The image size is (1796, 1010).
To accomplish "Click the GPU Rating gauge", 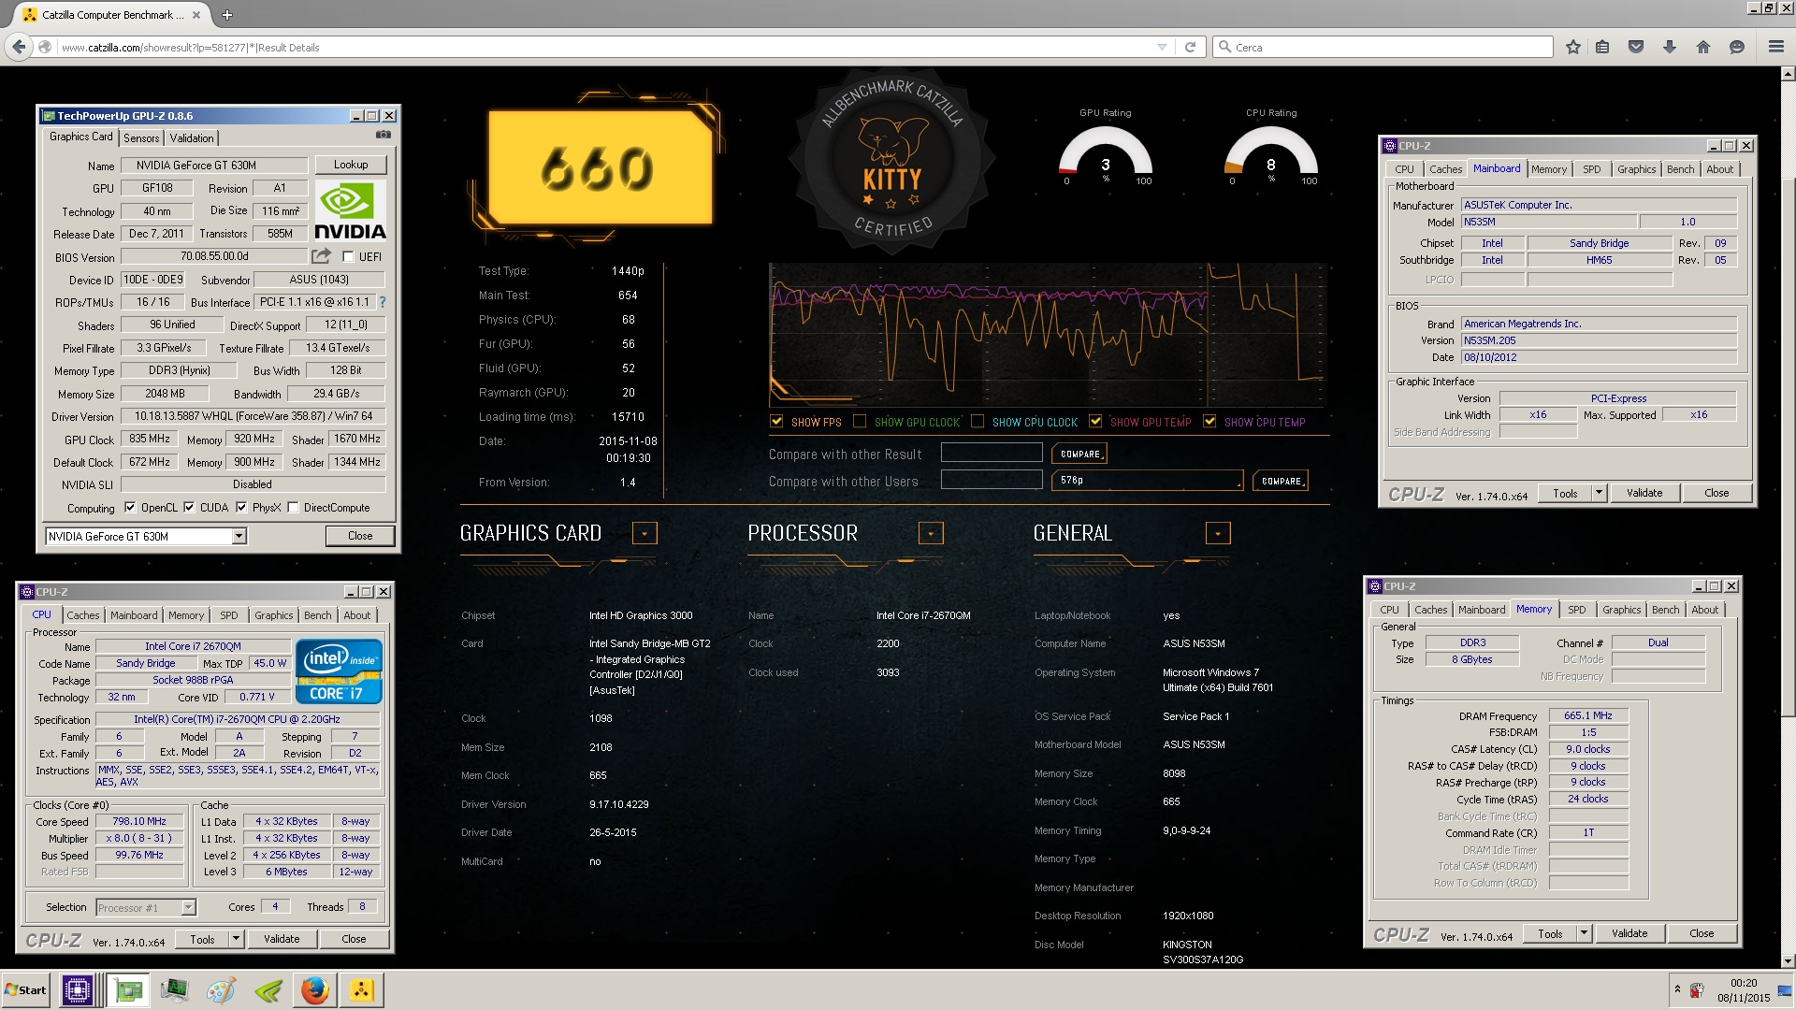I will [1105, 154].
